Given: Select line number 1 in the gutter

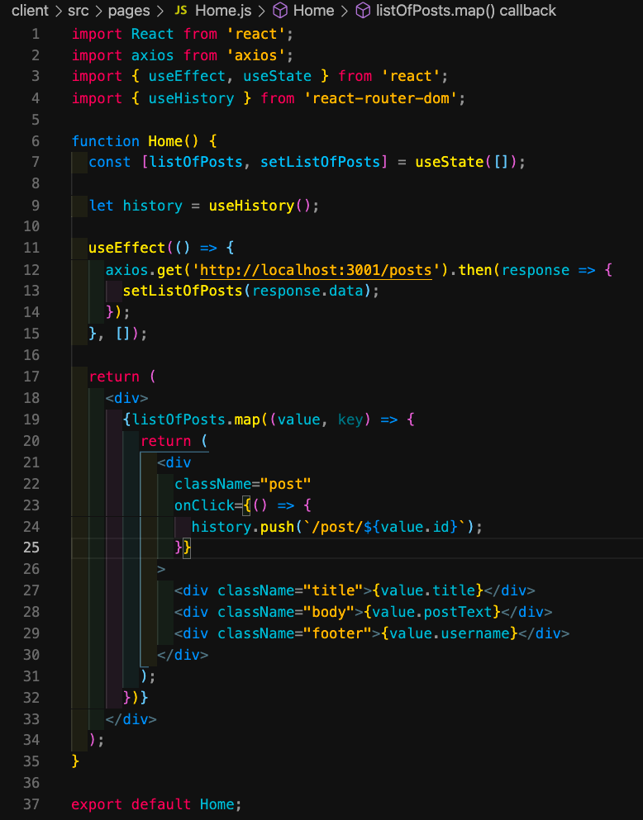Looking at the screenshot, I should pyautogui.click(x=35, y=34).
